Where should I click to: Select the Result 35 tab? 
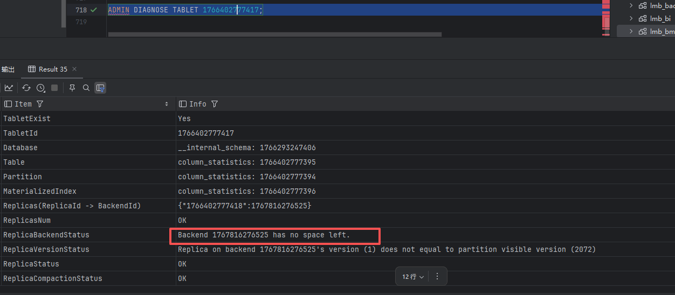pyautogui.click(x=52, y=69)
